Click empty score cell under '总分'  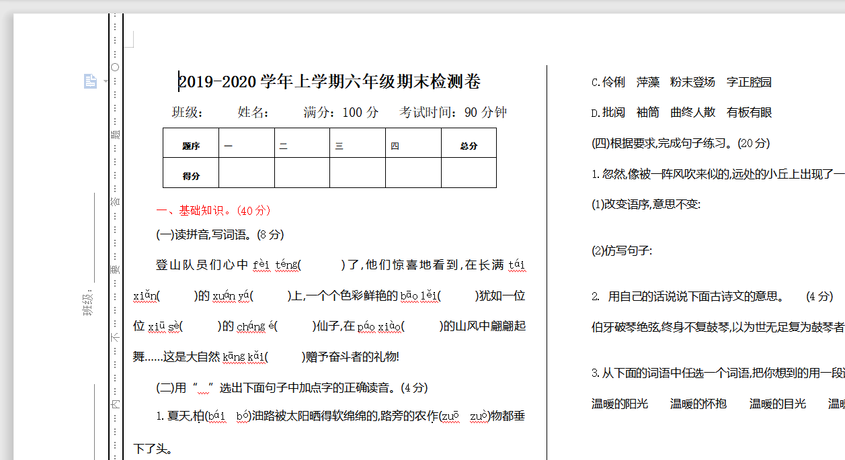(469, 173)
